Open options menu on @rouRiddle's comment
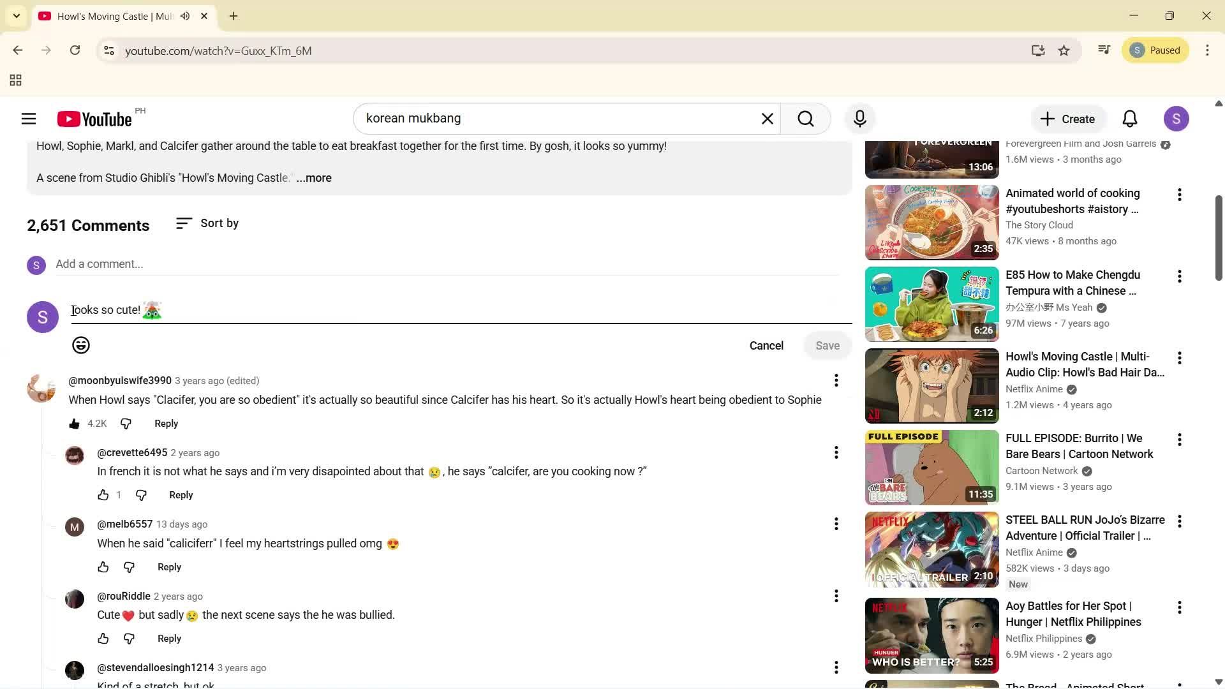1225x689 pixels. tap(836, 596)
